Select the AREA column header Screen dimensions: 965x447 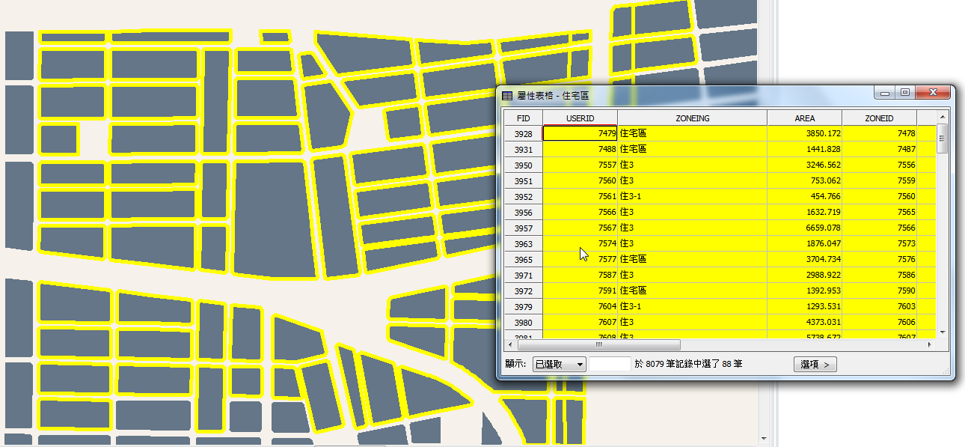[805, 118]
